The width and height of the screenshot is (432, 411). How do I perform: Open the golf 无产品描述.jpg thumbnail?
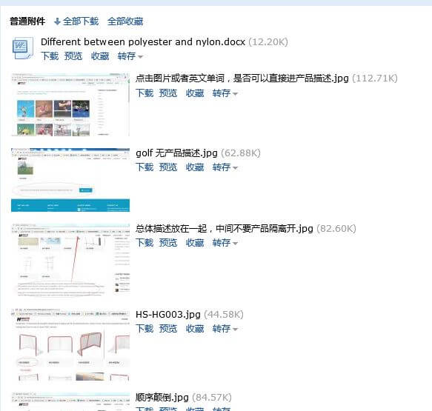pyautogui.click(x=70, y=180)
